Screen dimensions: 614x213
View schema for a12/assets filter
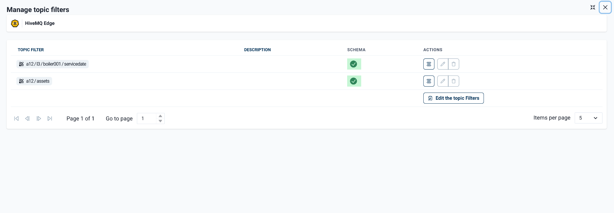(x=429, y=81)
